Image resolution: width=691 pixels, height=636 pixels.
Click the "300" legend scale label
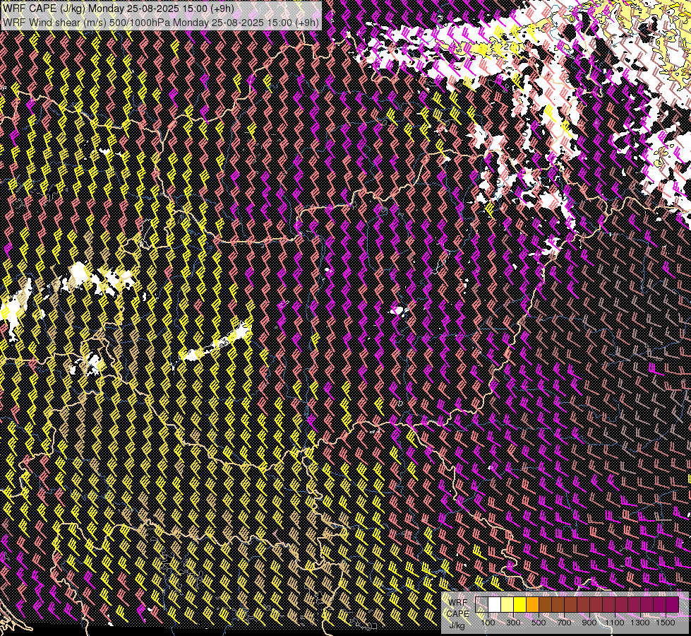(x=513, y=623)
